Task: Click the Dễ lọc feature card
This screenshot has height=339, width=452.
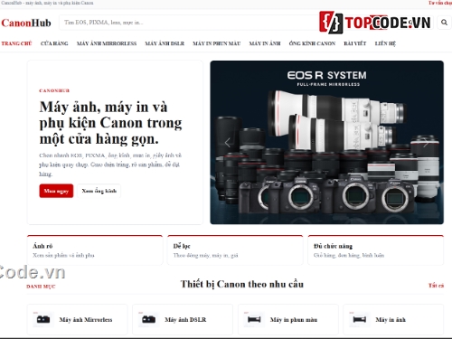Action: (235, 250)
